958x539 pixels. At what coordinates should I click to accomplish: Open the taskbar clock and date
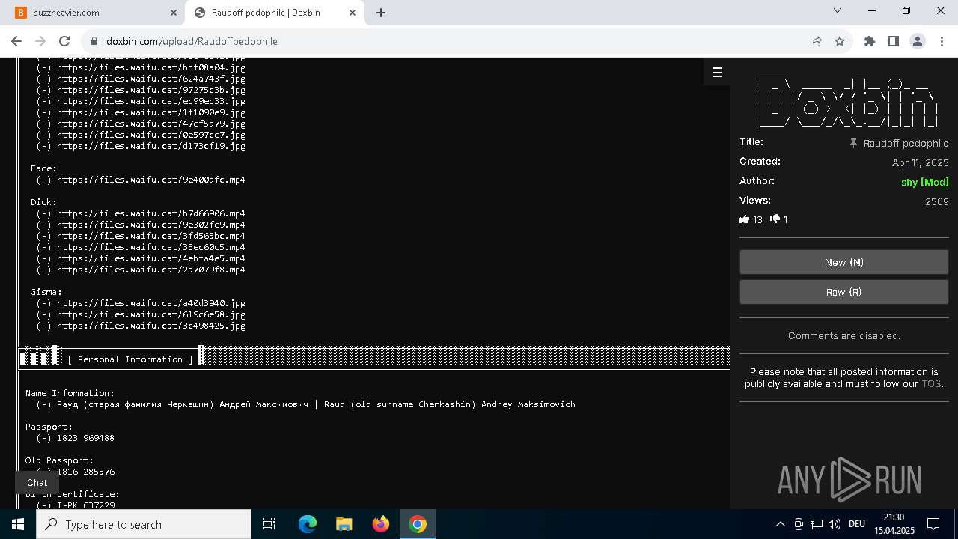pos(894,524)
